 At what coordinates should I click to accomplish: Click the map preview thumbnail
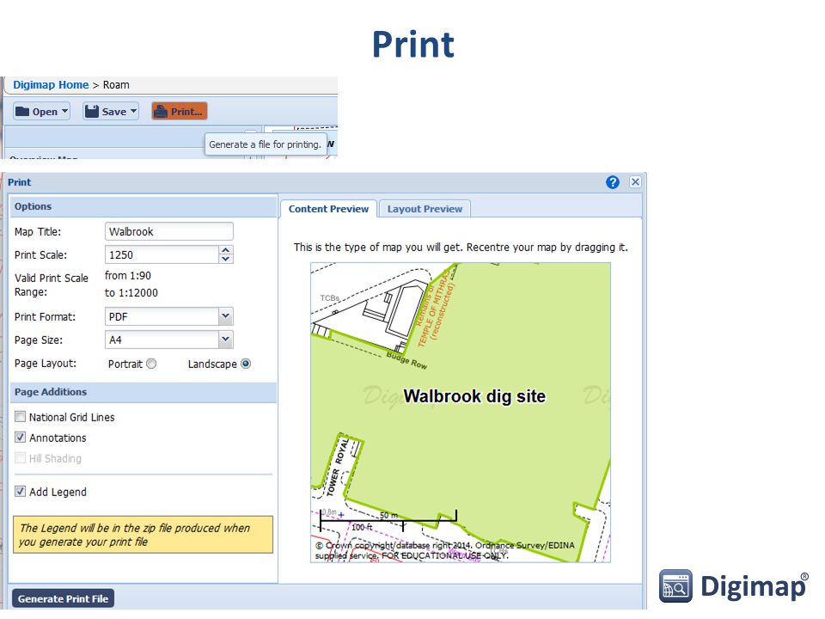click(461, 413)
